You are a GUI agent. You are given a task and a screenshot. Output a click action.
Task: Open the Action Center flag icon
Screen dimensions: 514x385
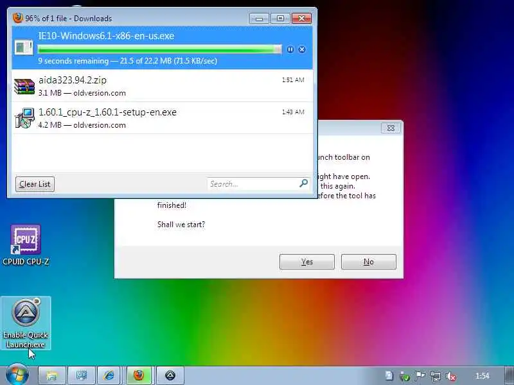[x=420, y=376]
